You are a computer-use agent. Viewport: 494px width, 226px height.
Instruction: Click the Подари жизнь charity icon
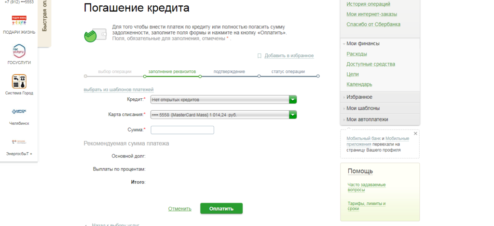pos(19,21)
